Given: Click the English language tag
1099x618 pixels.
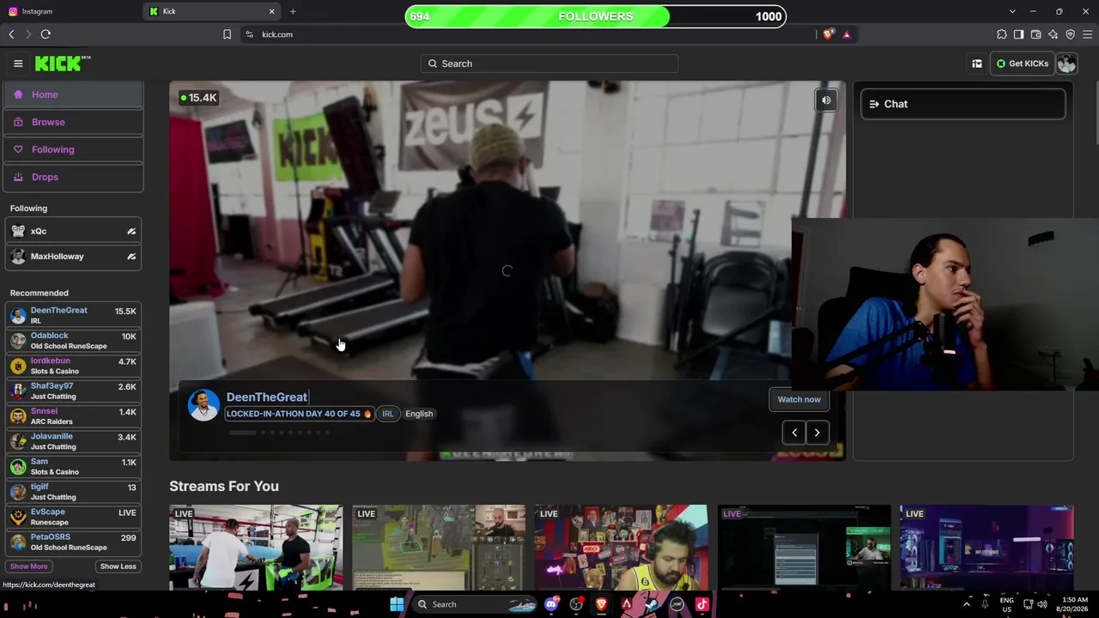Looking at the screenshot, I should [x=419, y=414].
